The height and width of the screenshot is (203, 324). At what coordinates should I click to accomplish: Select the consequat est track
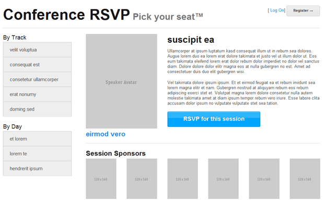pos(37,65)
